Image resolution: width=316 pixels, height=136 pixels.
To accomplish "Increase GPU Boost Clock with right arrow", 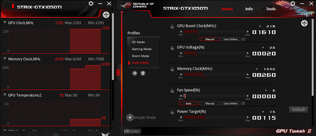I will (x=248, y=32).
